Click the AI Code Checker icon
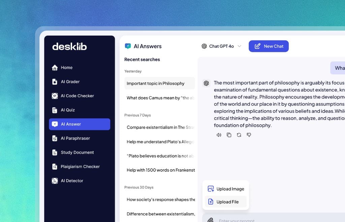The width and height of the screenshot is (345, 222). (x=55, y=96)
